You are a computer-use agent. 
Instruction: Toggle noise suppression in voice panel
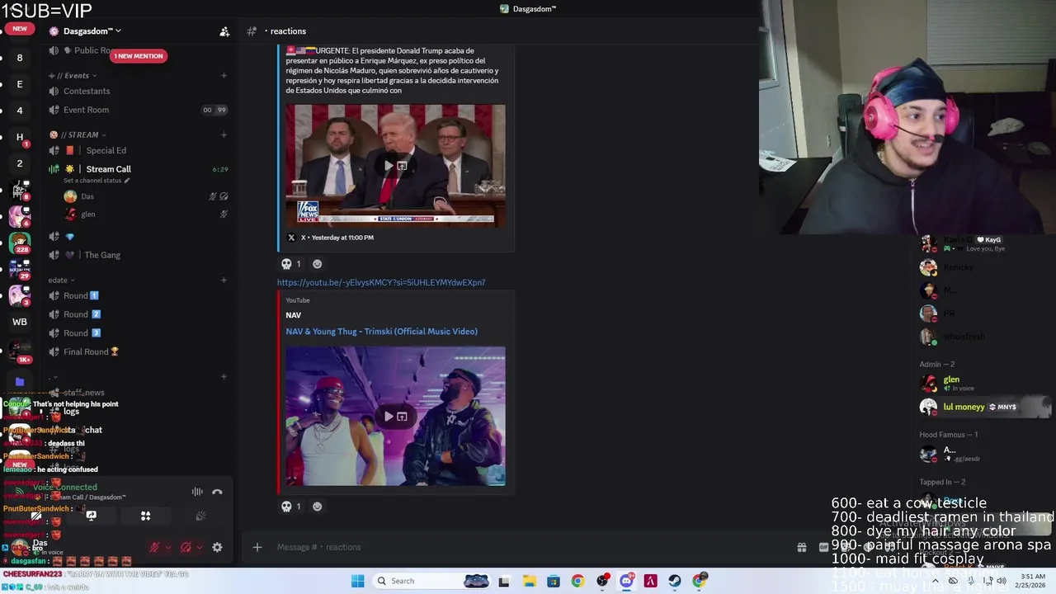[197, 492]
